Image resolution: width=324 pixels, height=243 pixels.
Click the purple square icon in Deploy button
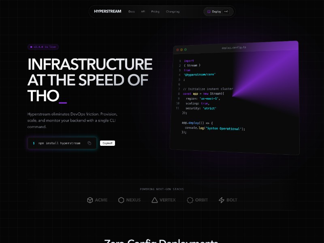(x=209, y=12)
